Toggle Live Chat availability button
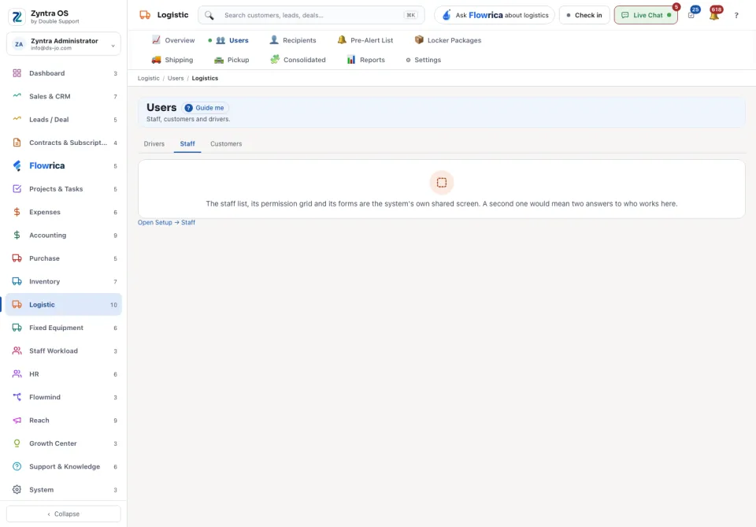 click(646, 16)
